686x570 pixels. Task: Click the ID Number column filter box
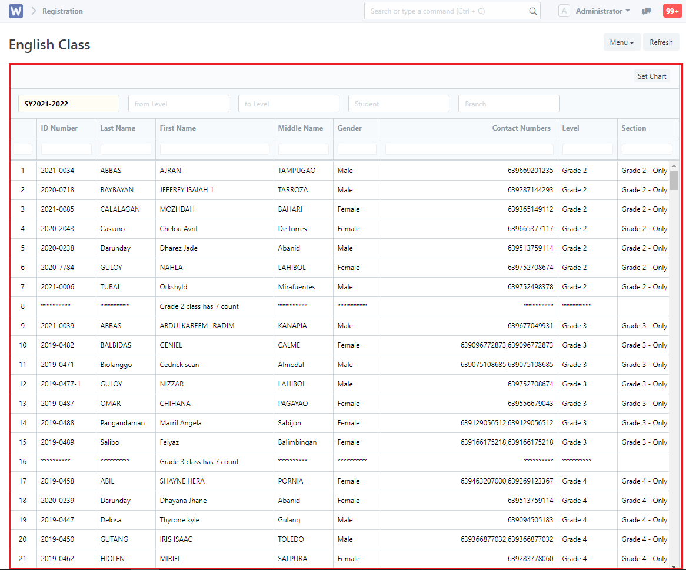pos(66,149)
